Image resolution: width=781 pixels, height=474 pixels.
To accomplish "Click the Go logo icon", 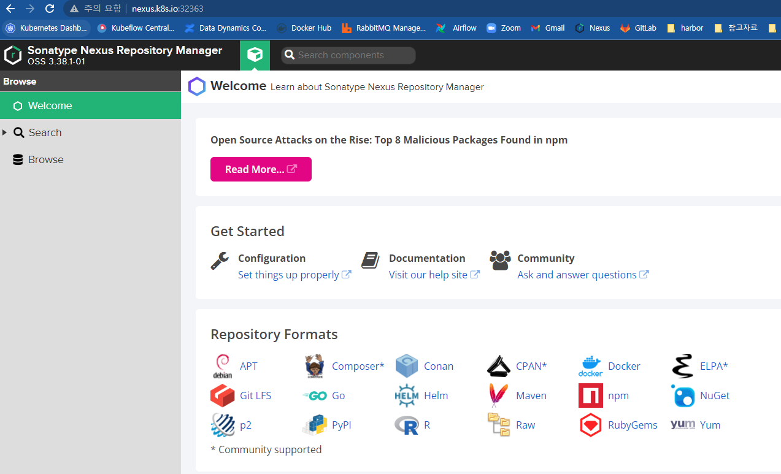I will point(315,396).
